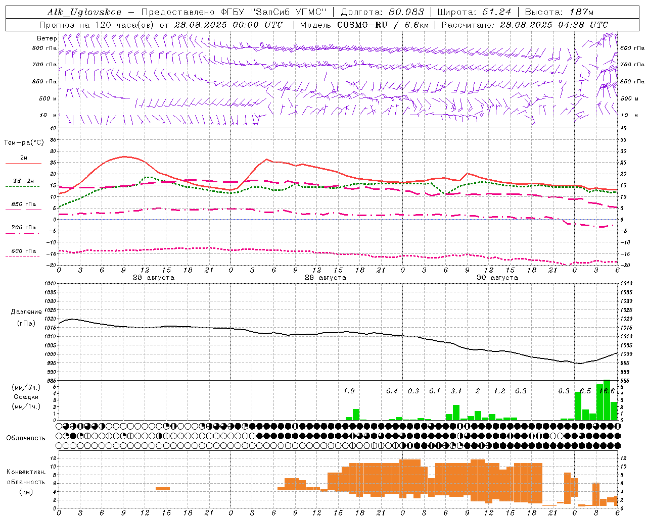Select the 700 гПа temperature legend line
This screenshot has height=517, width=647.
[23, 233]
